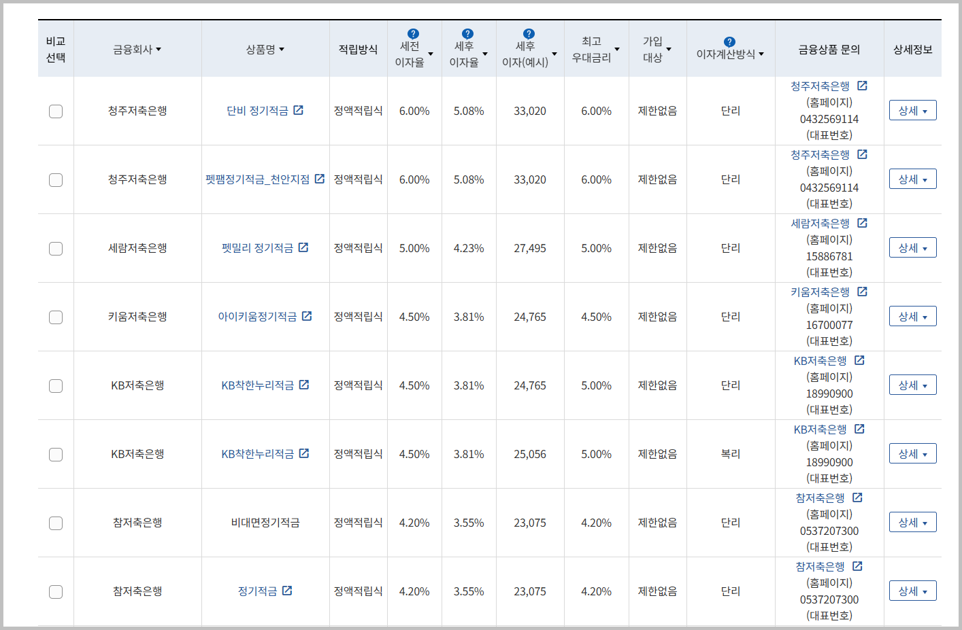Expand 상세 details for 펫팸정기적금_천안지점
This screenshot has height=630, width=962.
click(x=912, y=179)
